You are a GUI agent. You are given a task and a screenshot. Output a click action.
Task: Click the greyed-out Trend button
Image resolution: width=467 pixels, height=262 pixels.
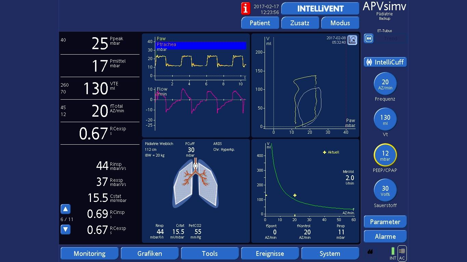(390, 39)
